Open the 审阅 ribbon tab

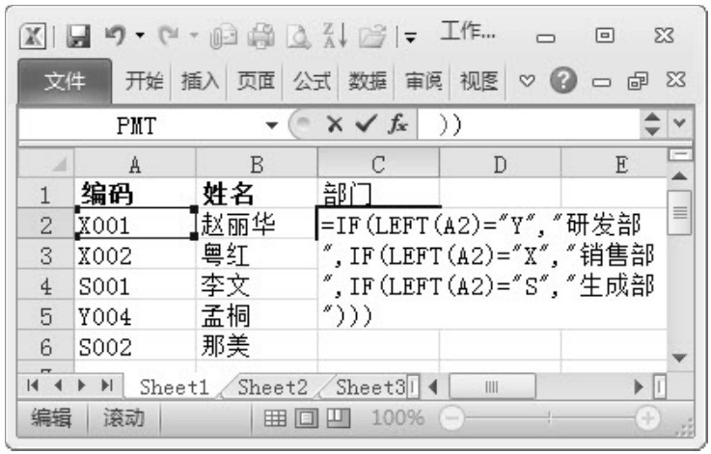(x=424, y=82)
